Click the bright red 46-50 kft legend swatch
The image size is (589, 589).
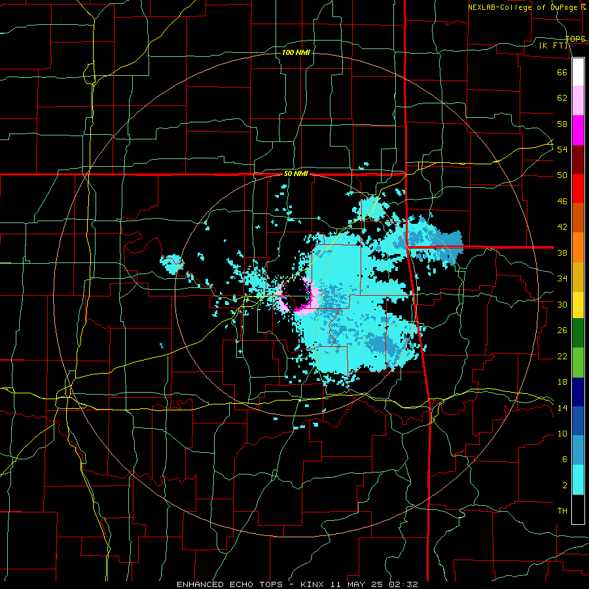pos(578,188)
